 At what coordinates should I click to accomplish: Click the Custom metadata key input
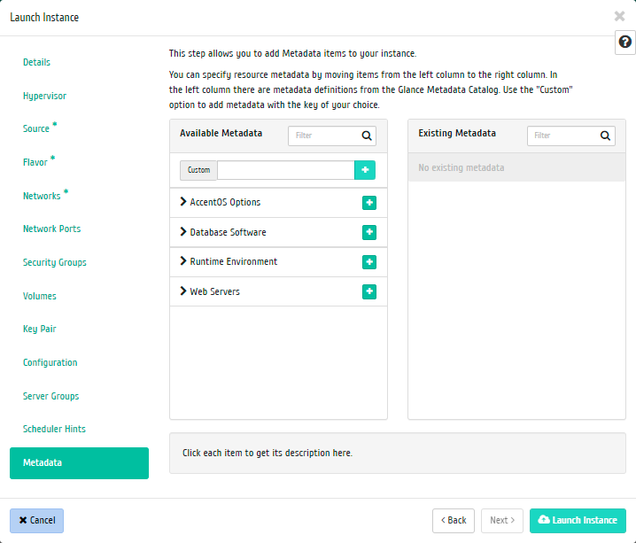point(286,170)
